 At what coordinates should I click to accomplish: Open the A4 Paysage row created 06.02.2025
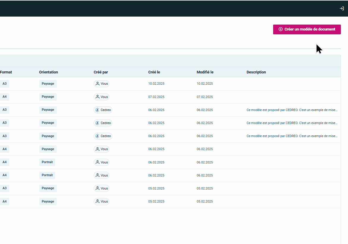tap(170, 149)
